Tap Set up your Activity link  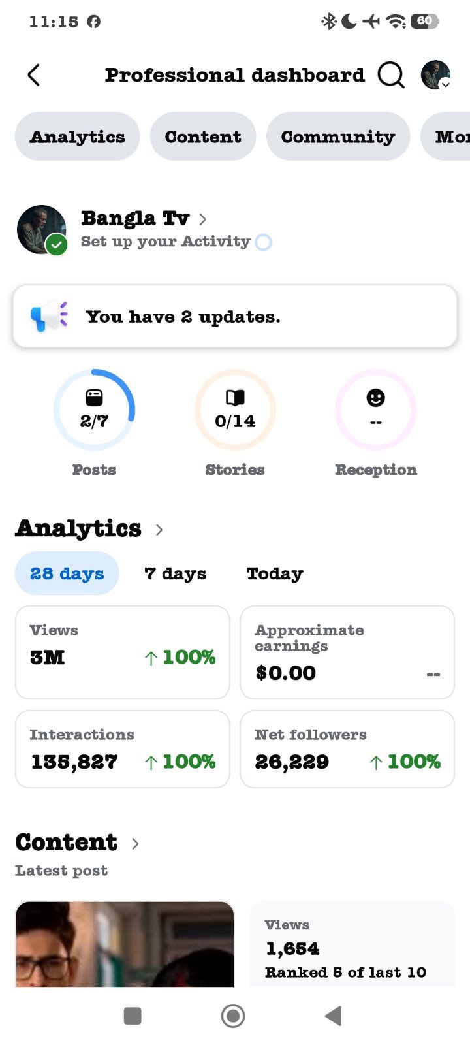click(x=166, y=242)
